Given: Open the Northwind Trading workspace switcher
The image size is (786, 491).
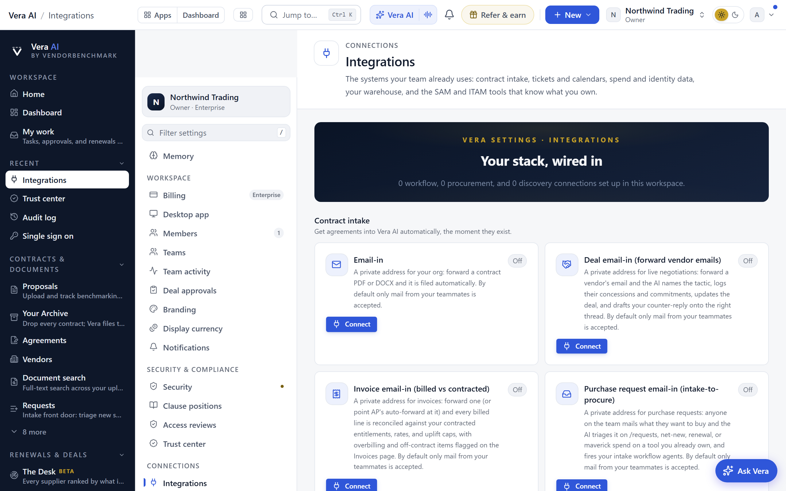Looking at the screenshot, I should (656, 15).
